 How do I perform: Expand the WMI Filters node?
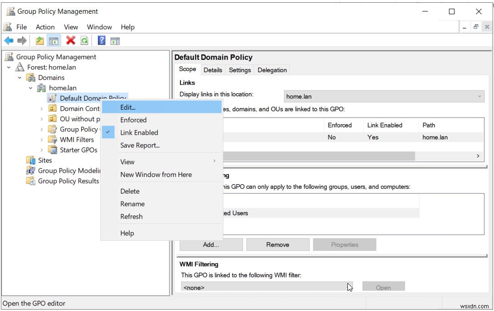[x=41, y=140]
